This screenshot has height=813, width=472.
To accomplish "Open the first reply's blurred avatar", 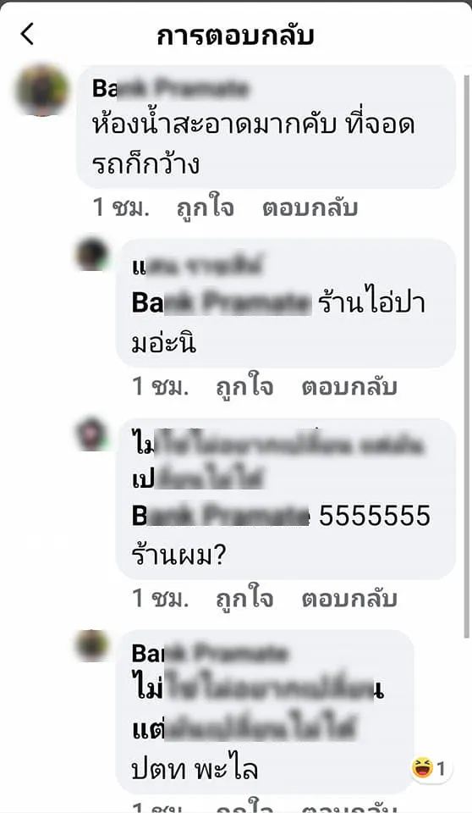I will [92, 255].
